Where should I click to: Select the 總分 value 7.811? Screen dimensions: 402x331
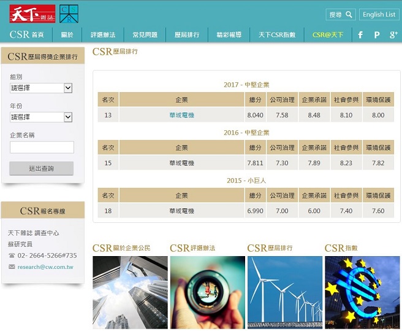[x=255, y=163]
